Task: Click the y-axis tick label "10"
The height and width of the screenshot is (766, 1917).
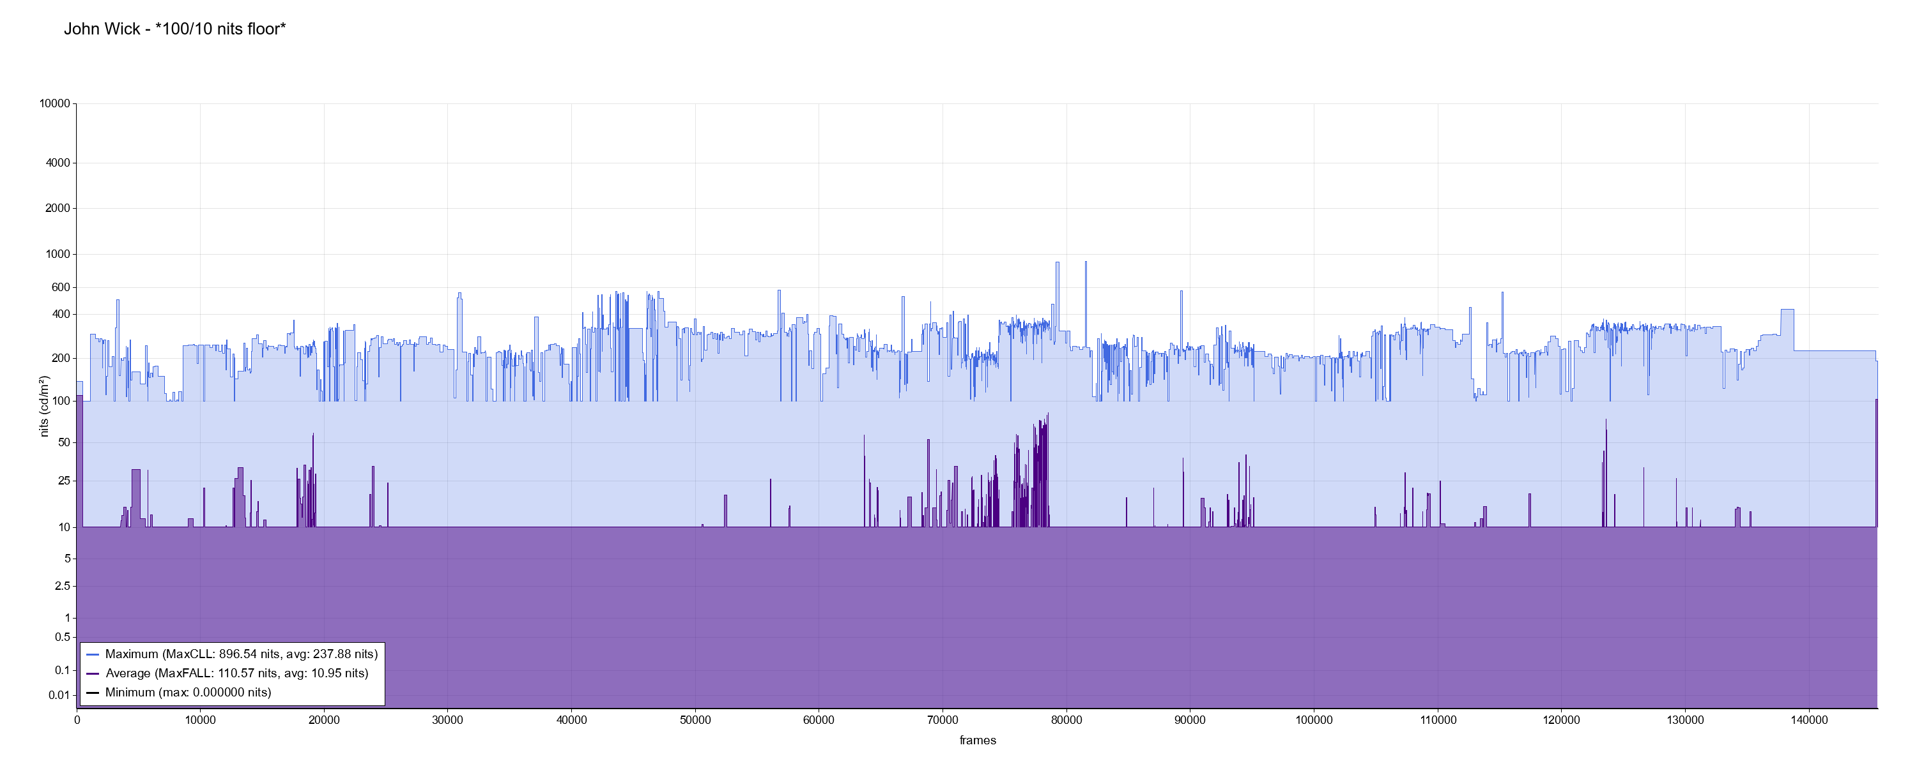Action: coord(64,527)
